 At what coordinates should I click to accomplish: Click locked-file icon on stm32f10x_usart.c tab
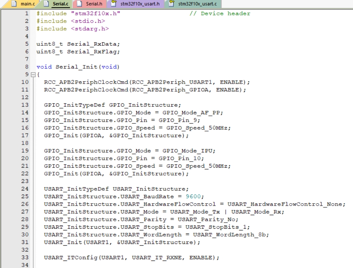click(x=172, y=3)
